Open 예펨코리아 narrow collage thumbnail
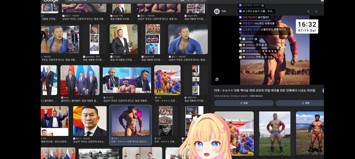The image size is (355, 159). (196, 80)
